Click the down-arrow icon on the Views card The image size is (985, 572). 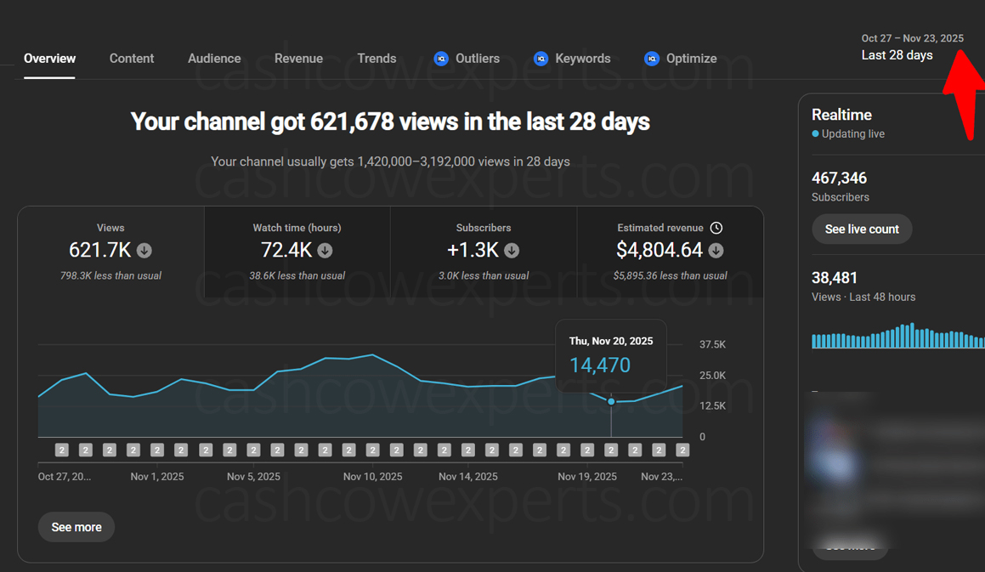click(x=144, y=251)
